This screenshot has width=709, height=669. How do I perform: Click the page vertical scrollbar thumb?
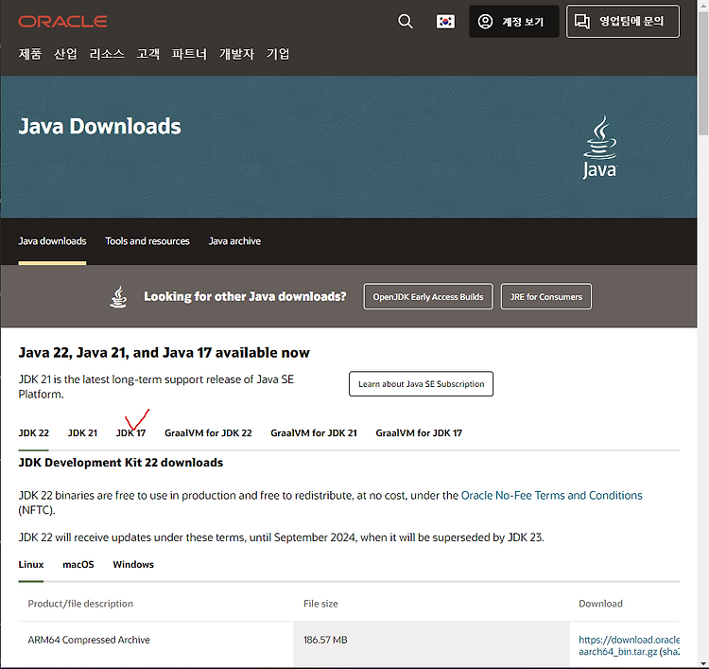coord(703,73)
